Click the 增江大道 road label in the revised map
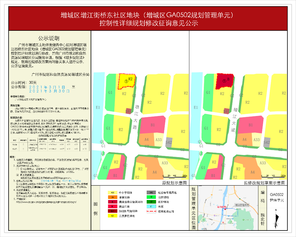 pyautogui.click(x=234, y=120)
